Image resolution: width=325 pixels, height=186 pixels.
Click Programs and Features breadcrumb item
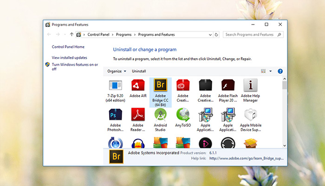coord(156,35)
